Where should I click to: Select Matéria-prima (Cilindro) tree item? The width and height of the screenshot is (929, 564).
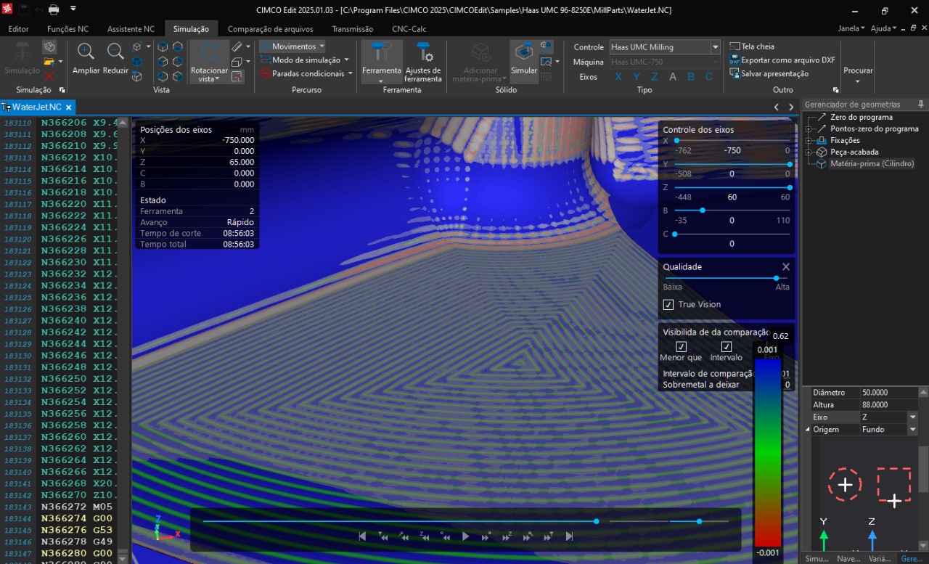tap(872, 164)
